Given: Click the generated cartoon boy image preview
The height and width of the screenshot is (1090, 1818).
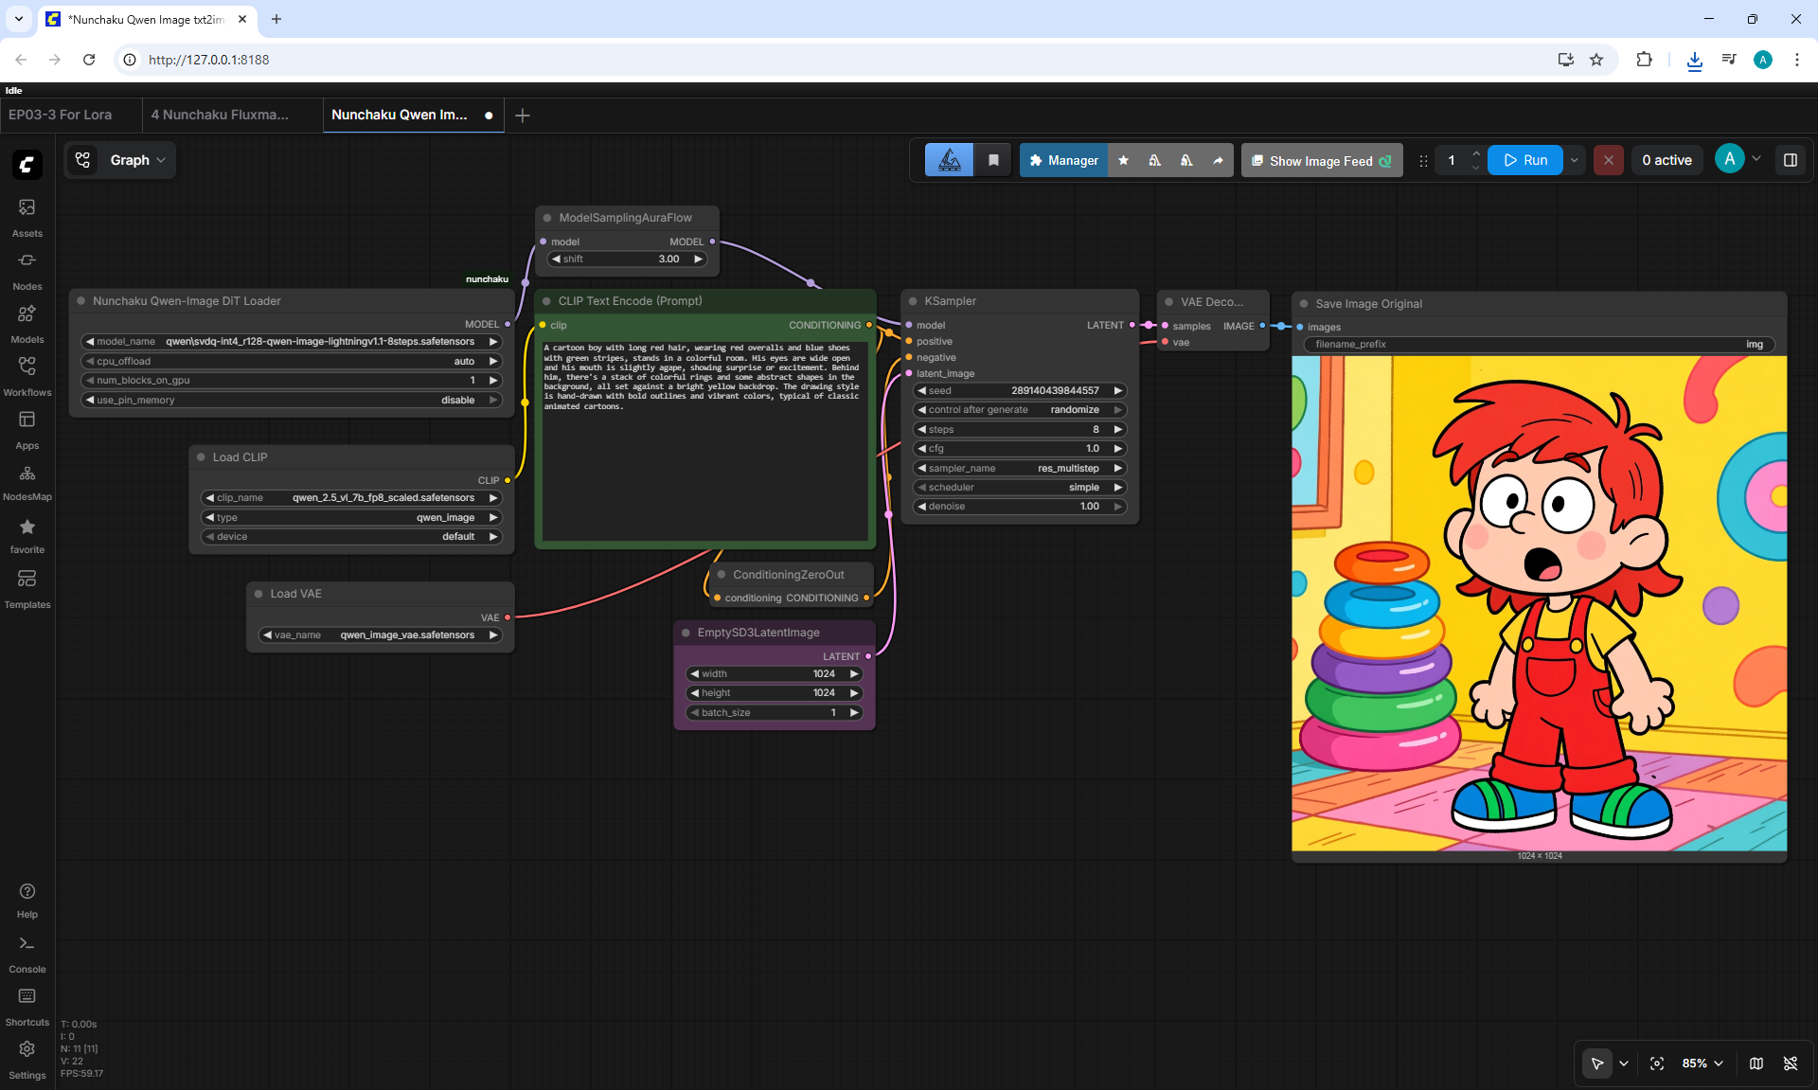Looking at the screenshot, I should [1539, 603].
